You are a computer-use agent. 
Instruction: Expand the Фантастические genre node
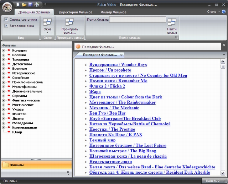(4, 100)
